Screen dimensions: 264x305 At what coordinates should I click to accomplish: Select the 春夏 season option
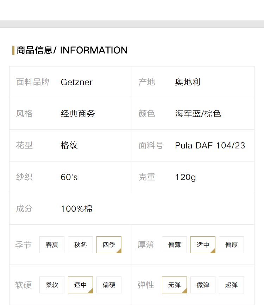click(x=52, y=245)
